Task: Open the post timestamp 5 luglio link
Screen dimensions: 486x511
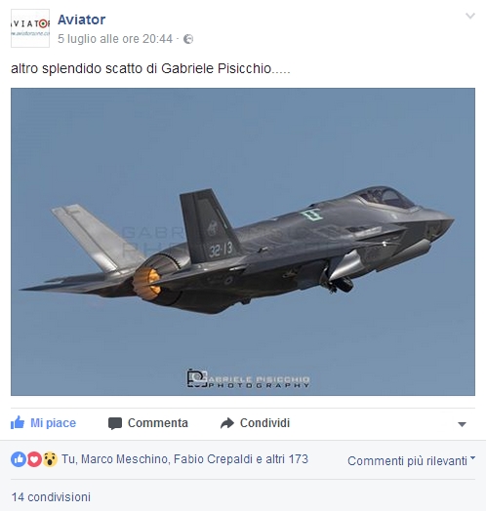Action: [115, 39]
